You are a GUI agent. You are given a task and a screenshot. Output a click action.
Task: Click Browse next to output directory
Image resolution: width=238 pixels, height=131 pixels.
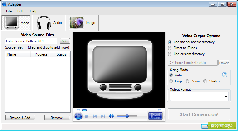(x=224, y=63)
